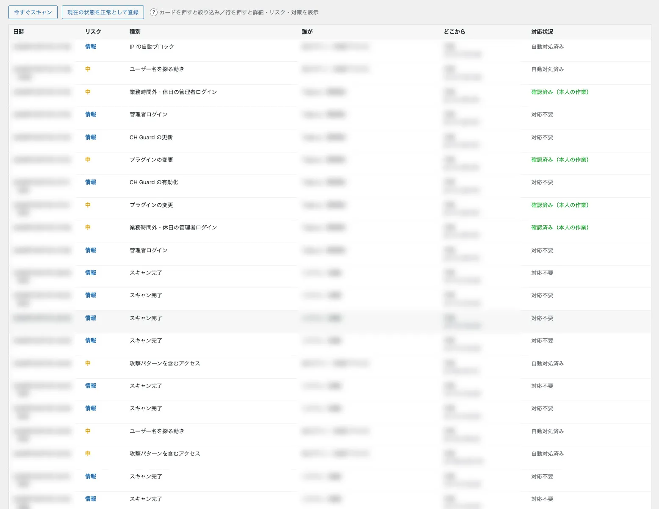Viewport: 659px width, 509px height.
Task: Click 情報 risk label in CH Guard の更新 row
Action: click(x=91, y=137)
